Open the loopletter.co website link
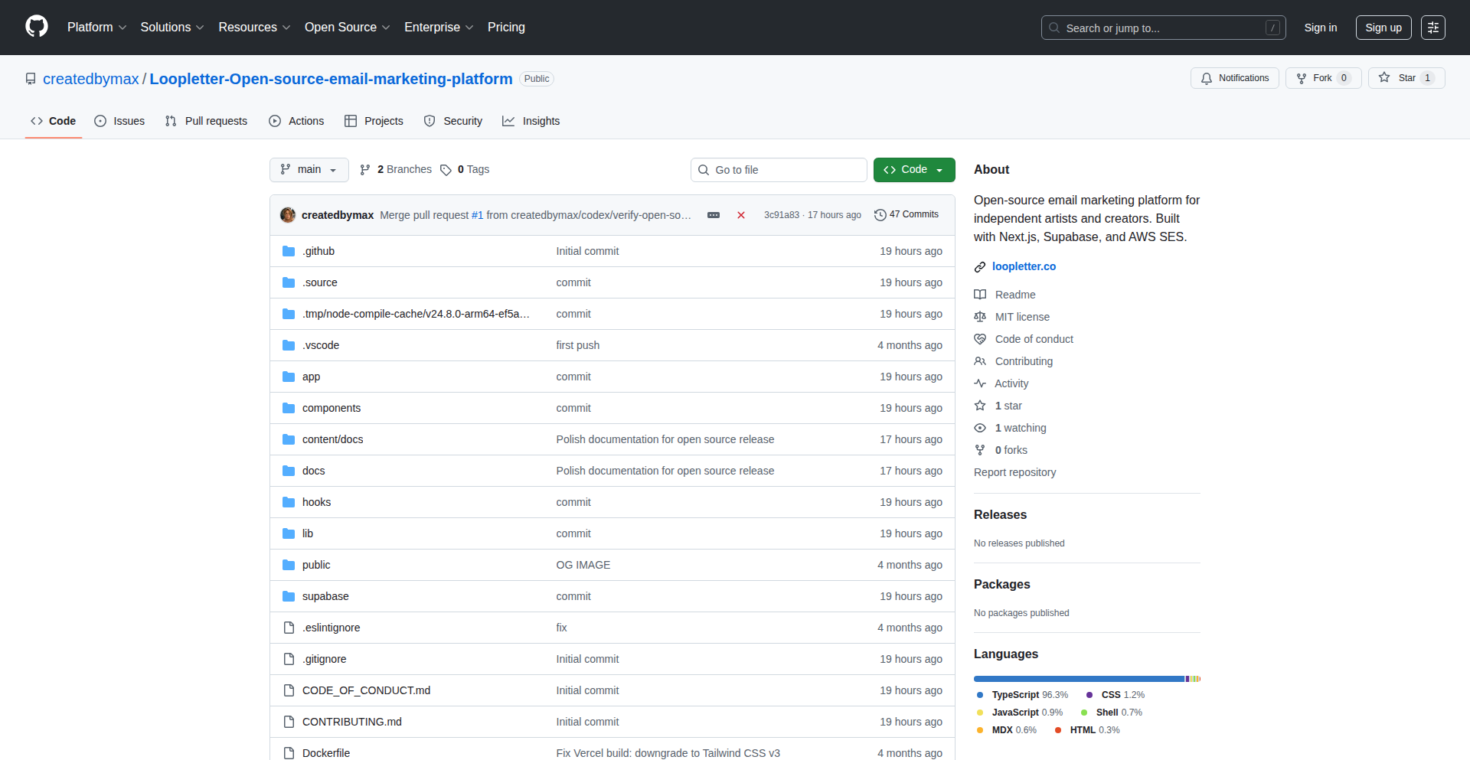This screenshot has width=1470, height=760. click(x=1024, y=266)
